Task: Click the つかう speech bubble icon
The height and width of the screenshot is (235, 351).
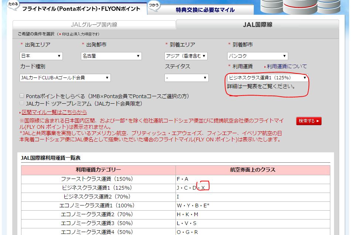Action: coord(154,6)
